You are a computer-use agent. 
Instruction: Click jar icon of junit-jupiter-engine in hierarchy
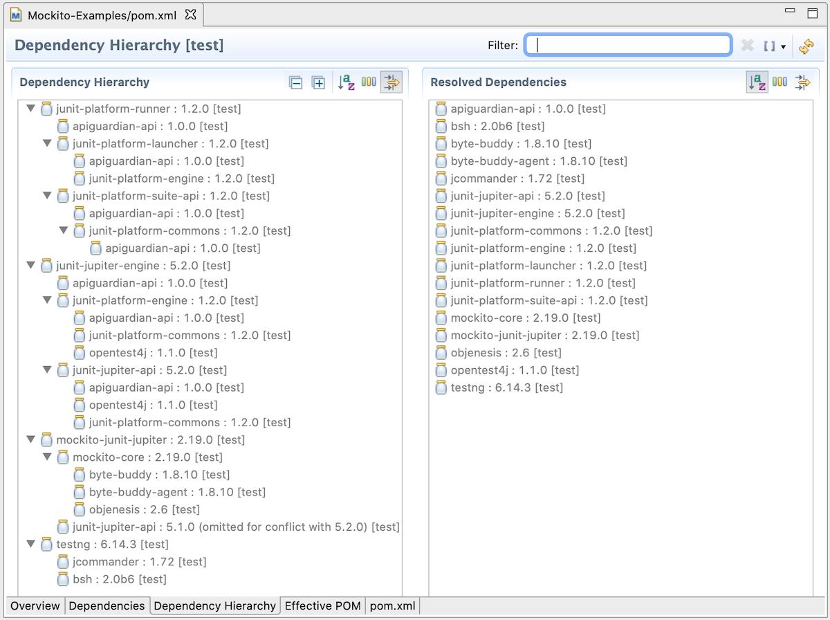(x=46, y=266)
